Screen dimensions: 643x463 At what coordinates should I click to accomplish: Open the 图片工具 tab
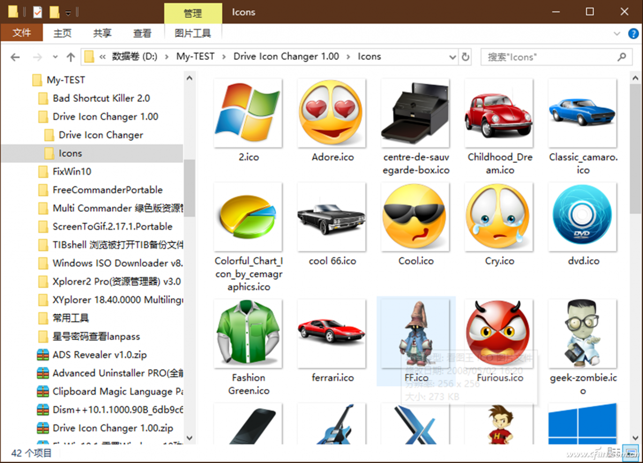[x=193, y=33]
